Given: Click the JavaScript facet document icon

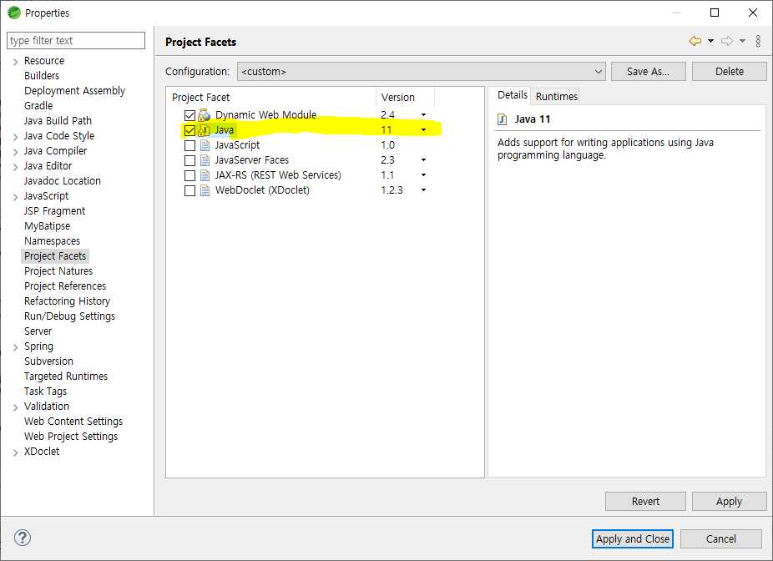Looking at the screenshot, I should point(205,145).
